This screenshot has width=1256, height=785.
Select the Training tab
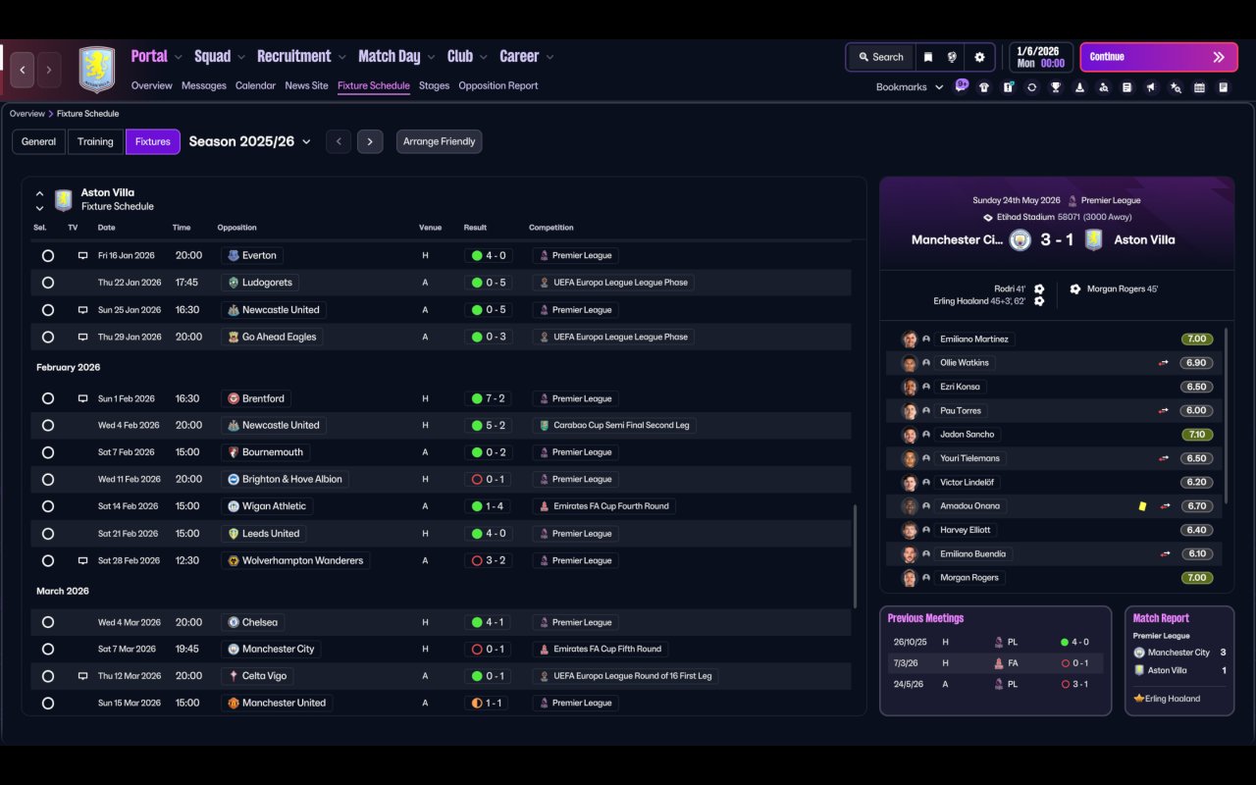tap(95, 141)
